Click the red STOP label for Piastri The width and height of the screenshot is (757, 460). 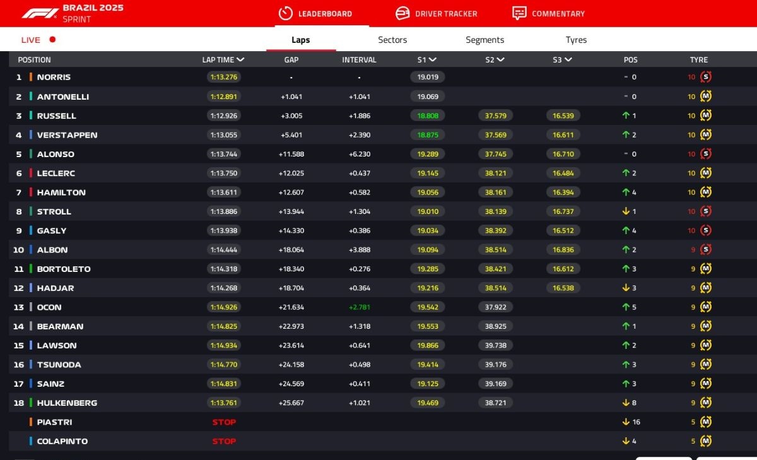[x=224, y=422]
